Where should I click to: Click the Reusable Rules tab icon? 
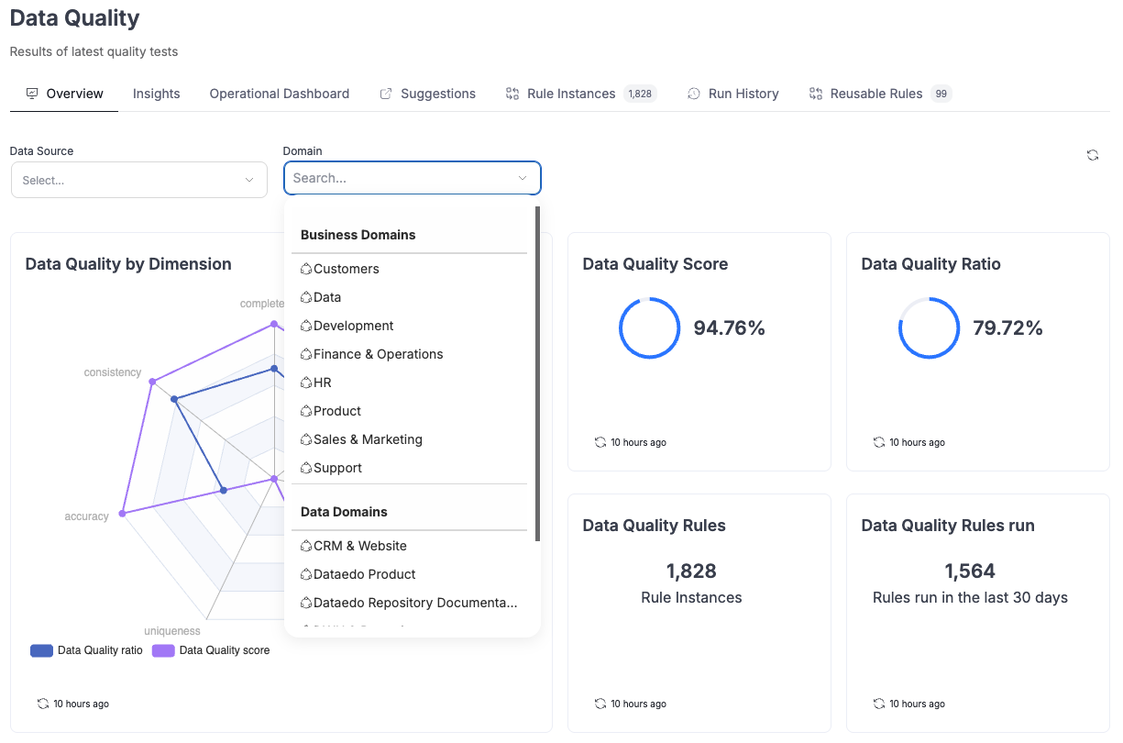click(816, 94)
